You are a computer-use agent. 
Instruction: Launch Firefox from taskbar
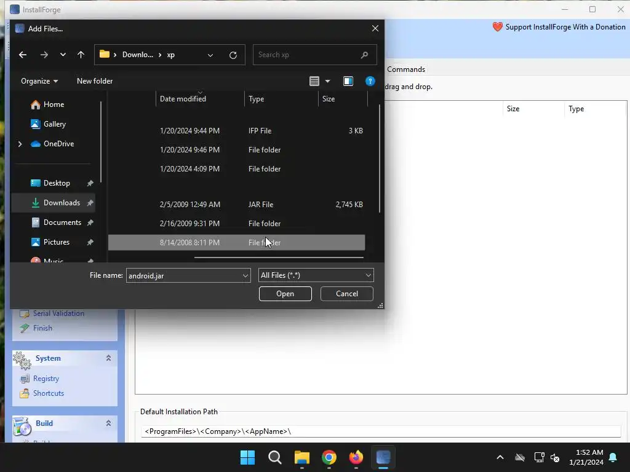(x=356, y=457)
